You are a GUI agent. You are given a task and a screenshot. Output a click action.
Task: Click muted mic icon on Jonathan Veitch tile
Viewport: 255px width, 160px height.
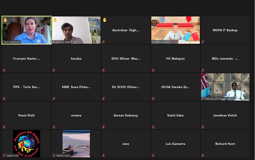click(203, 127)
